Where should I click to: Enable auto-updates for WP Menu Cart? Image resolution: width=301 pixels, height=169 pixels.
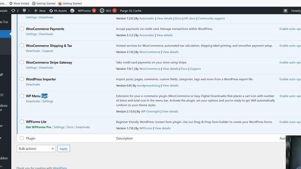click(290, 96)
